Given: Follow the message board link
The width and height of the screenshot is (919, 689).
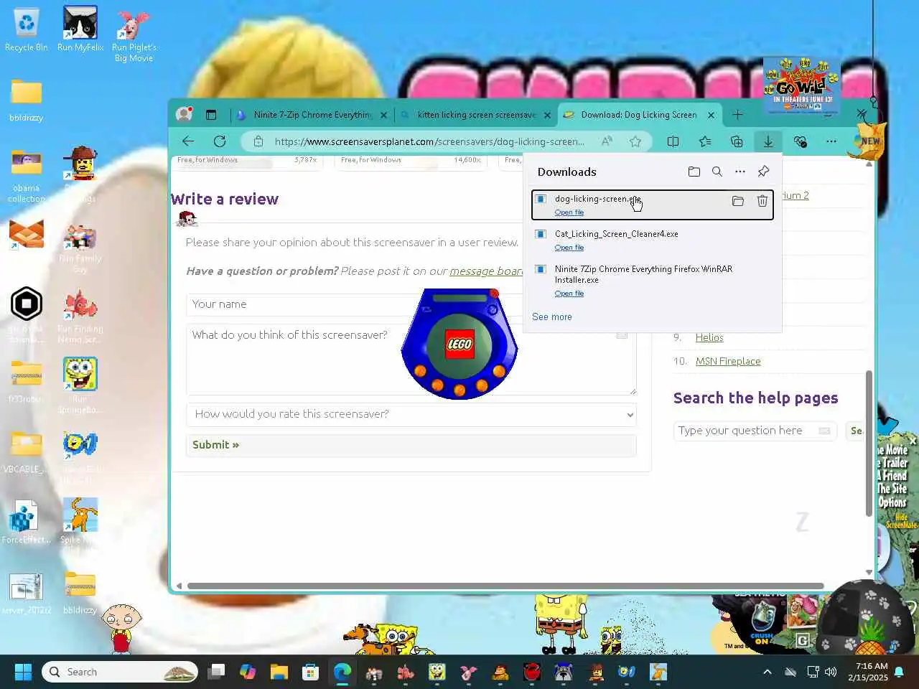Looking at the screenshot, I should tap(486, 271).
